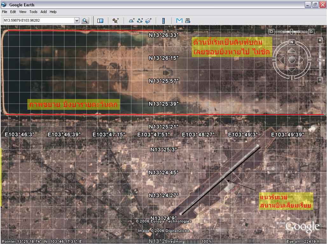Open the Add menu
This screenshot has height=244, width=327.
pyautogui.click(x=44, y=12)
